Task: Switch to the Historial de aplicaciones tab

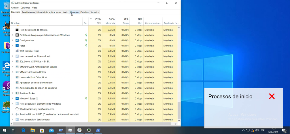Action: pos(49,12)
